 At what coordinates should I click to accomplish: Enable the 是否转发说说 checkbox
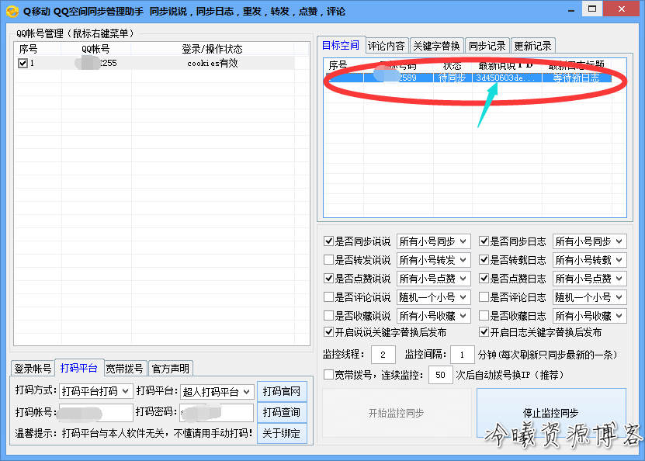coord(328,260)
